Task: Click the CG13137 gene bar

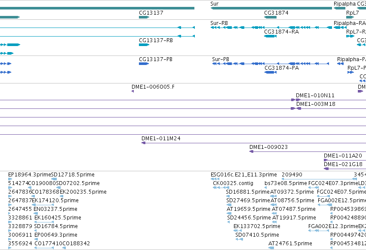Action: click(x=144, y=17)
